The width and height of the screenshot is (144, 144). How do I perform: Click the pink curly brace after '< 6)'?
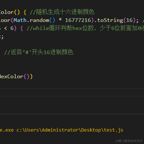pyautogui.click(x=22, y=29)
